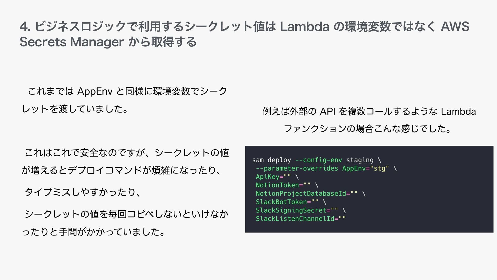Click the caption "例えば外部の API を複数コール"
The image size is (497, 280).
tap(369, 111)
